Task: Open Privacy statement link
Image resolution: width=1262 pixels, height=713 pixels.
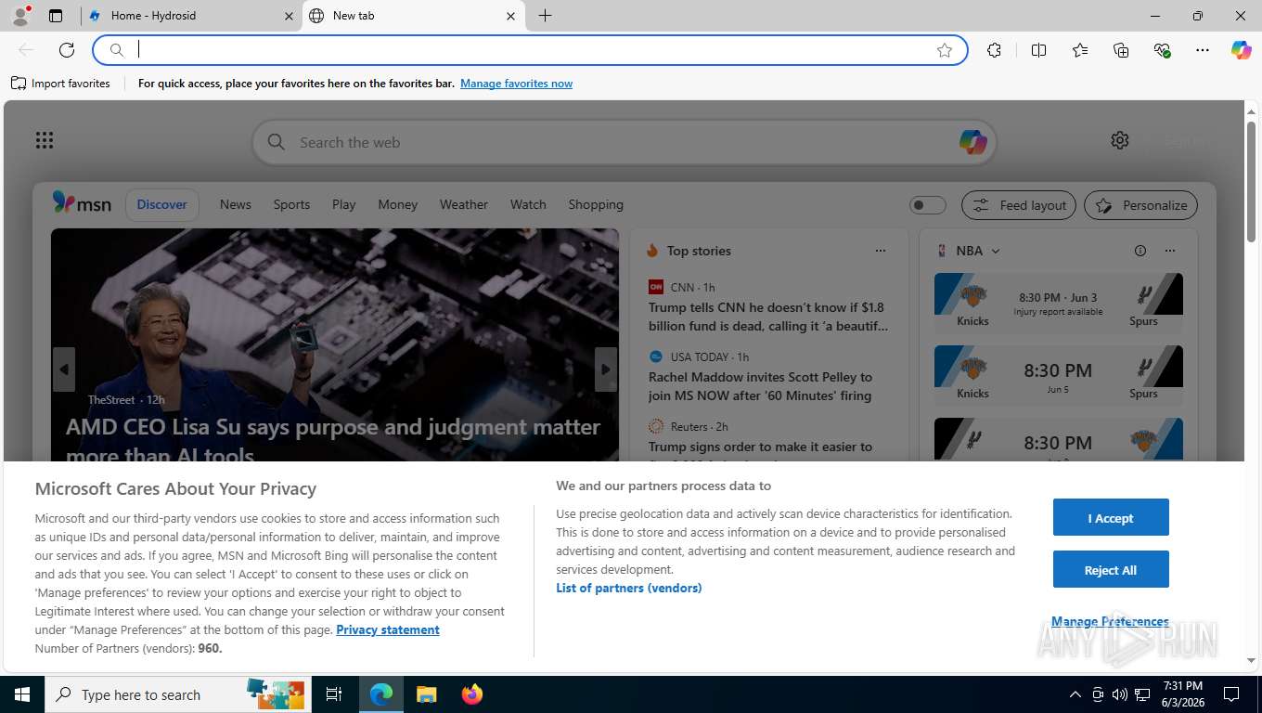Action: [388, 629]
